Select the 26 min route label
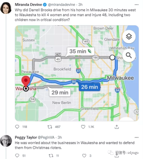Screen dimensions: 143x159 (90, 87)
